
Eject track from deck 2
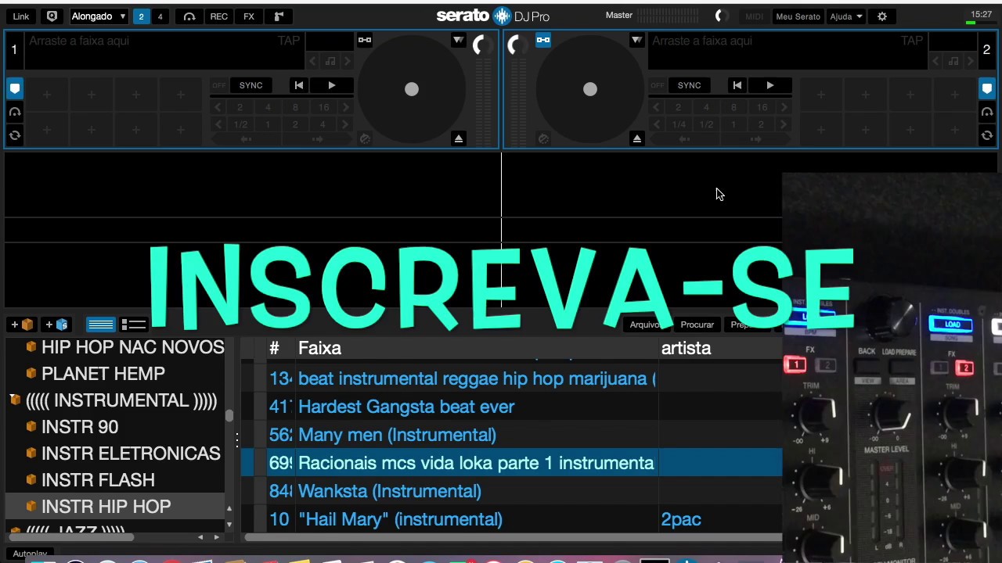coord(637,138)
